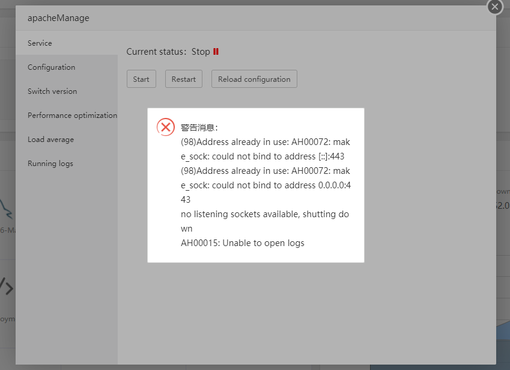
Task: Click the AH00015 Unable to open logs line
Action: (242, 243)
